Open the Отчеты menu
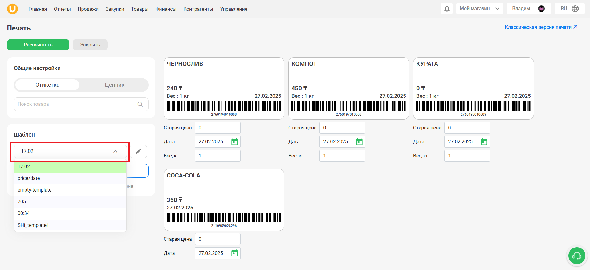Screen dimensions: 590x270 click(x=62, y=9)
